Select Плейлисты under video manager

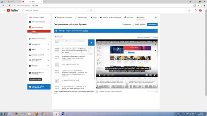pyautogui.click(x=35, y=34)
